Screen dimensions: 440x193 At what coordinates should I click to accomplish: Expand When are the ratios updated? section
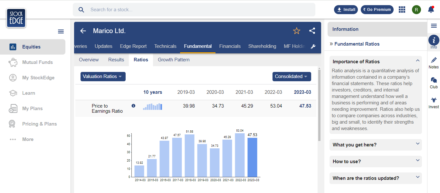(376, 178)
